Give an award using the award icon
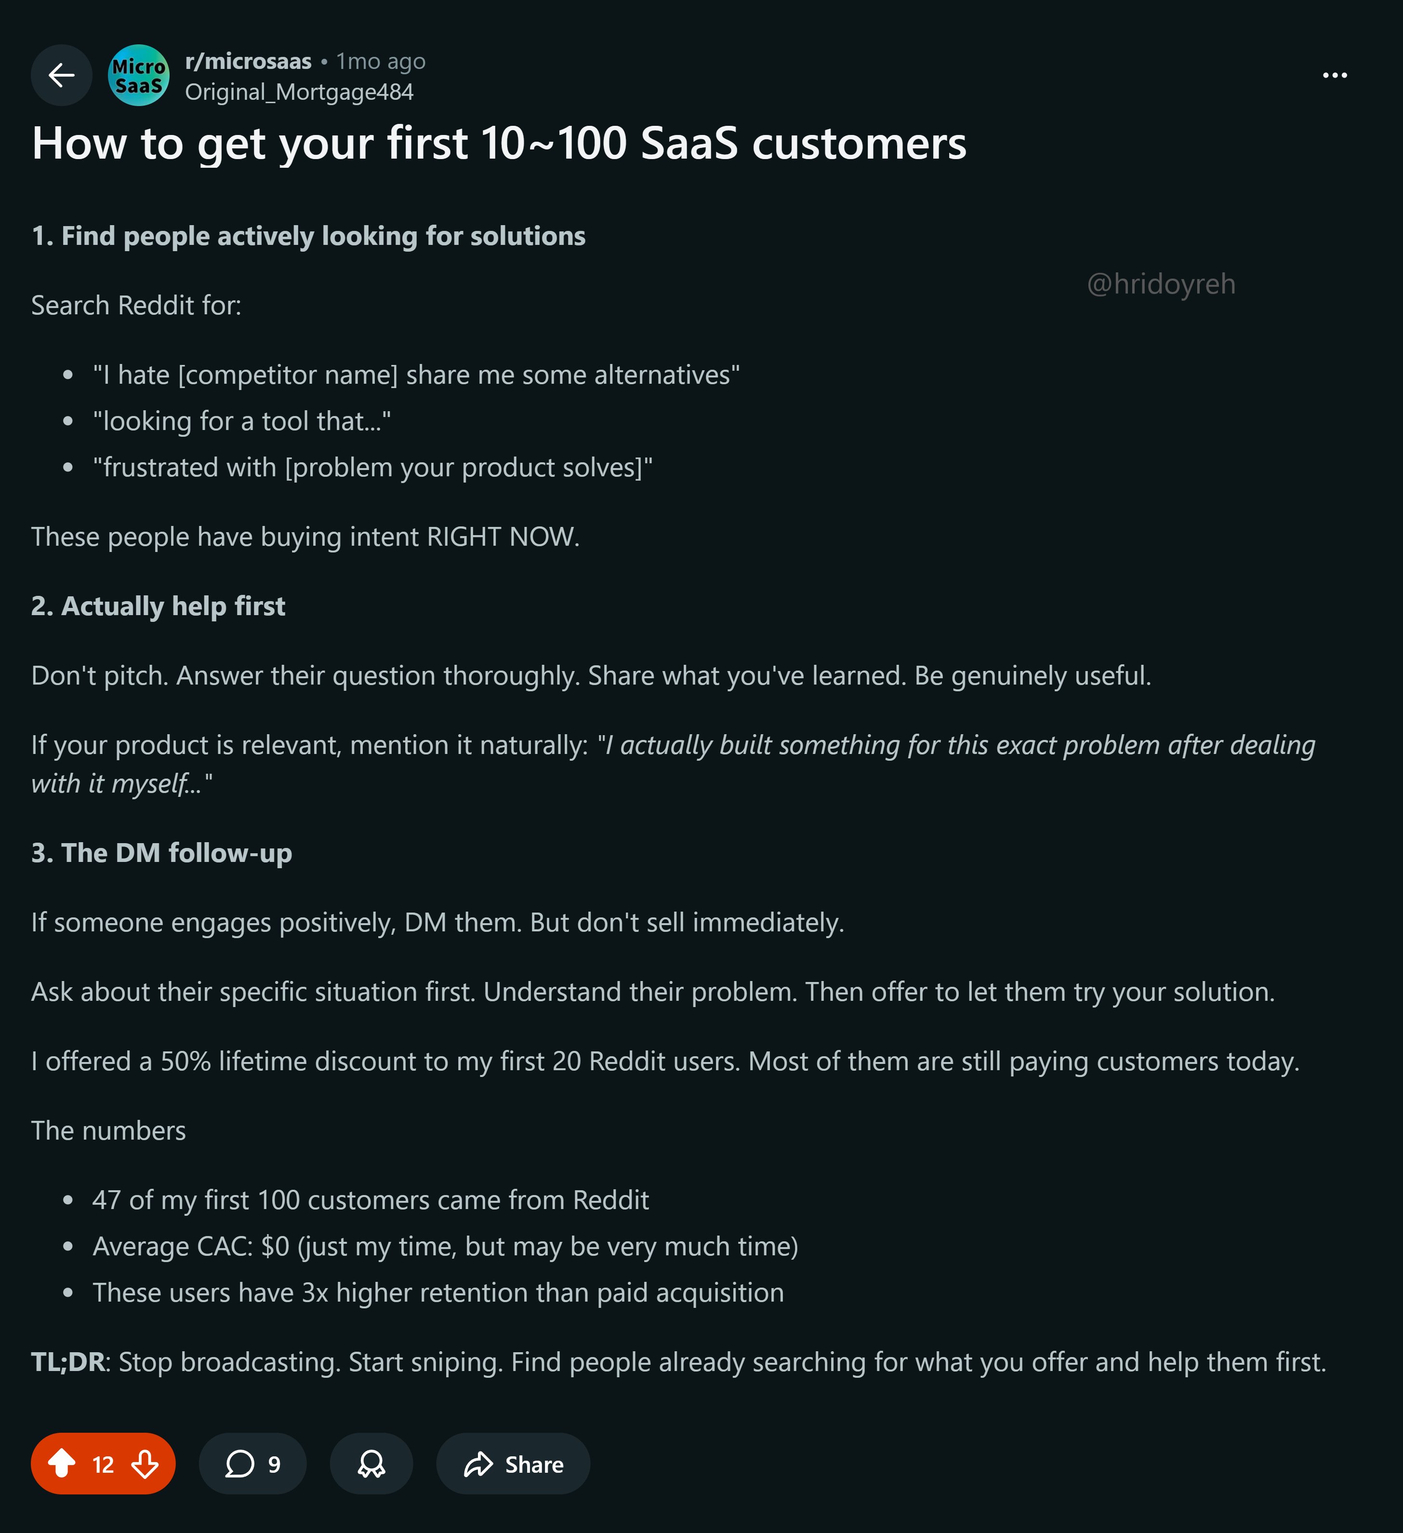1403x1533 pixels. click(x=371, y=1464)
